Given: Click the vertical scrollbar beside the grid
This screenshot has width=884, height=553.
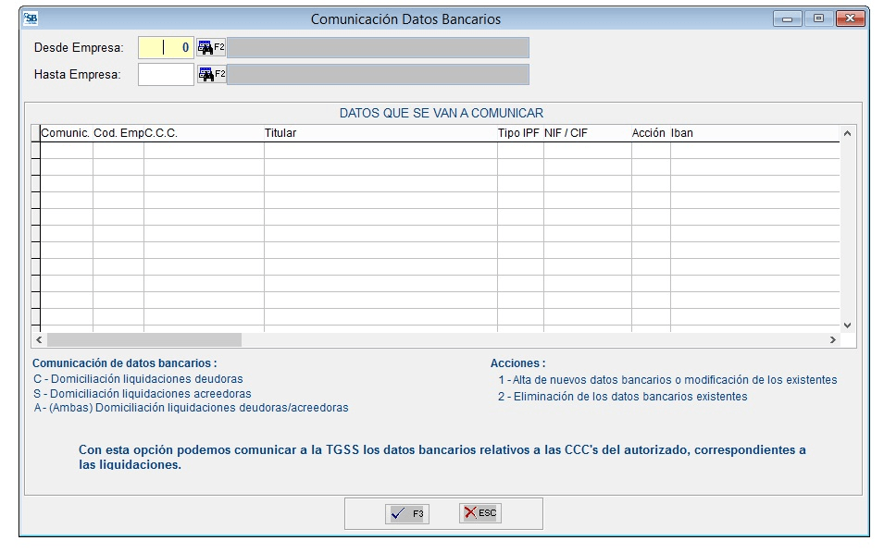Looking at the screenshot, I should pyautogui.click(x=845, y=231).
